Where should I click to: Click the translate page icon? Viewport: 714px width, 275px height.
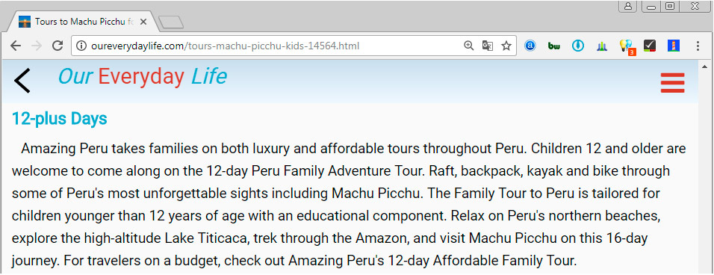[487, 46]
